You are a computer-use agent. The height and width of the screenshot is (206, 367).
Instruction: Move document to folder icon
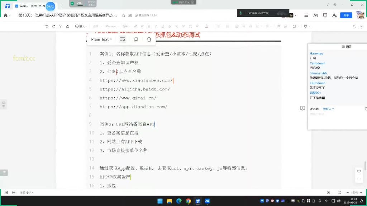[130, 15]
